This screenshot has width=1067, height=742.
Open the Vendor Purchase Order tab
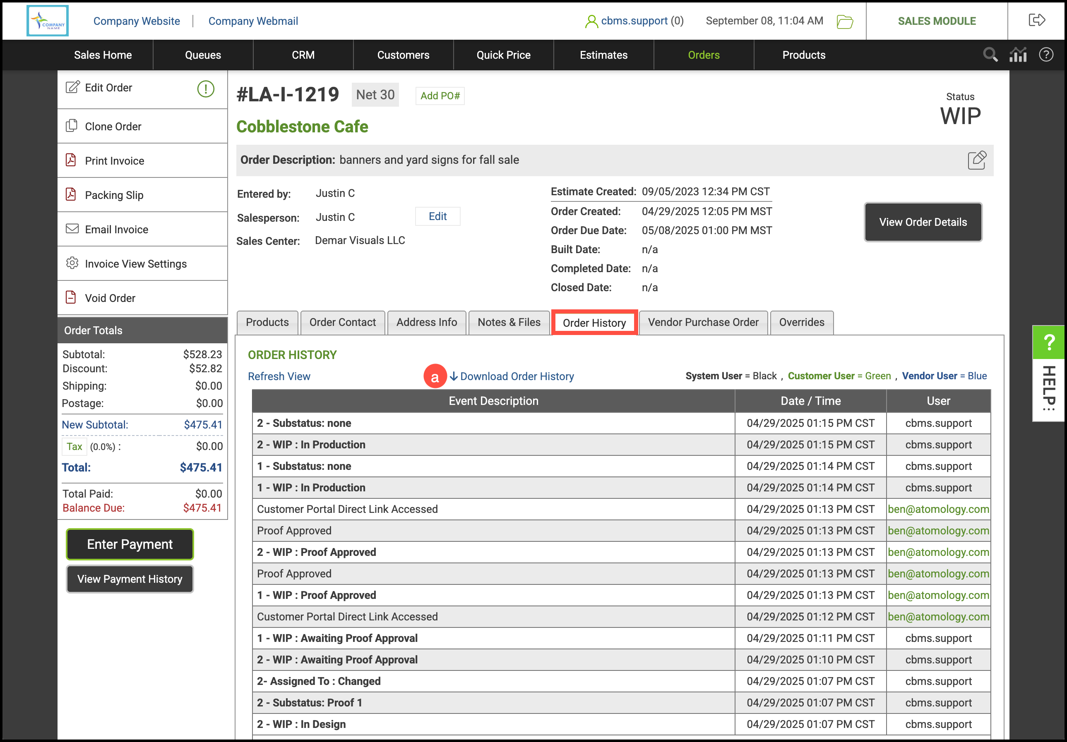[x=703, y=322]
